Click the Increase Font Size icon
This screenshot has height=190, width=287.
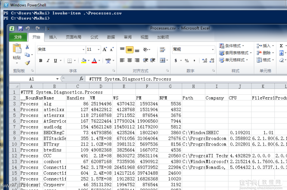point(105,49)
